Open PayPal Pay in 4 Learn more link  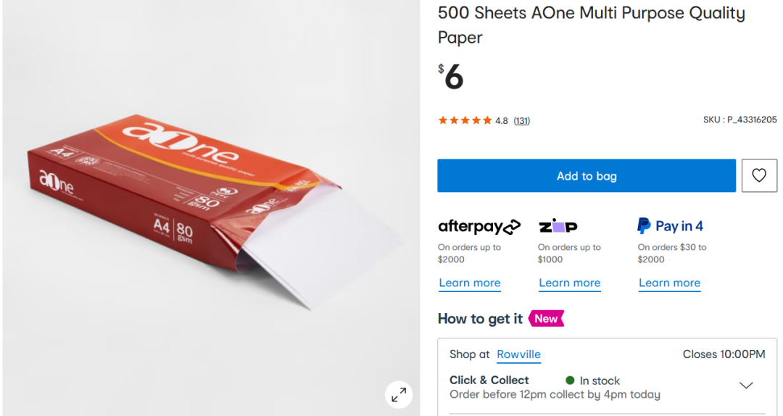click(x=670, y=283)
